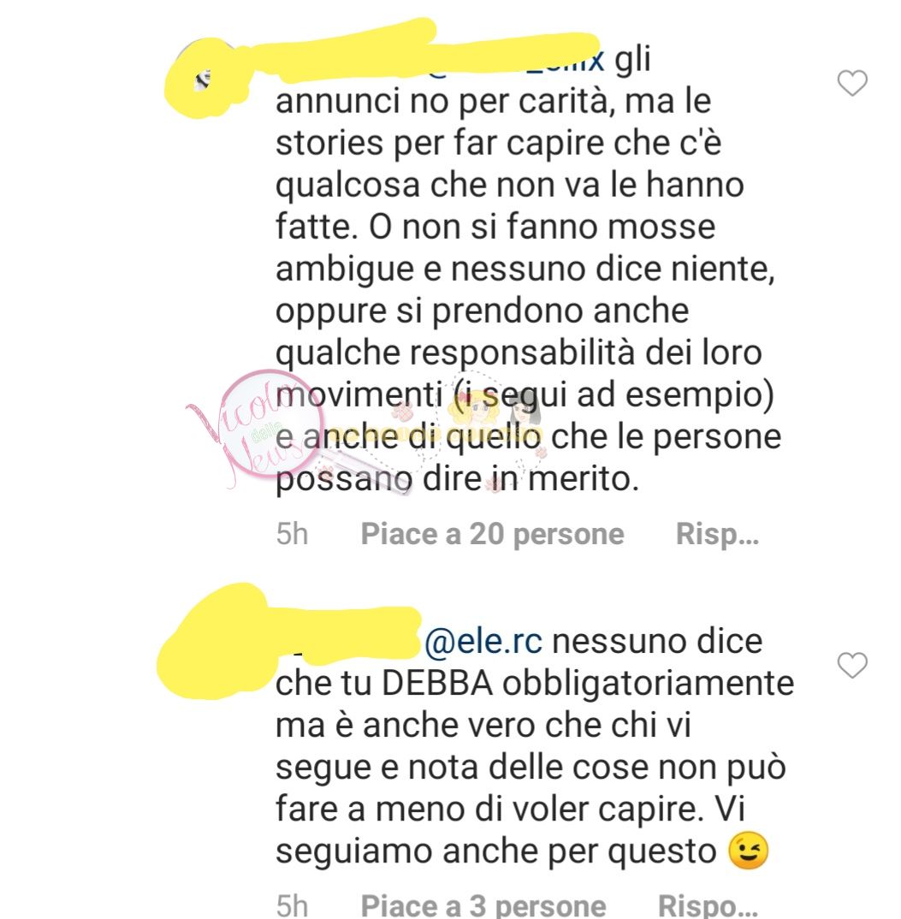Click the 5h timestamp under the first comment
Viewport: 901px width, 919px height.
tap(292, 534)
